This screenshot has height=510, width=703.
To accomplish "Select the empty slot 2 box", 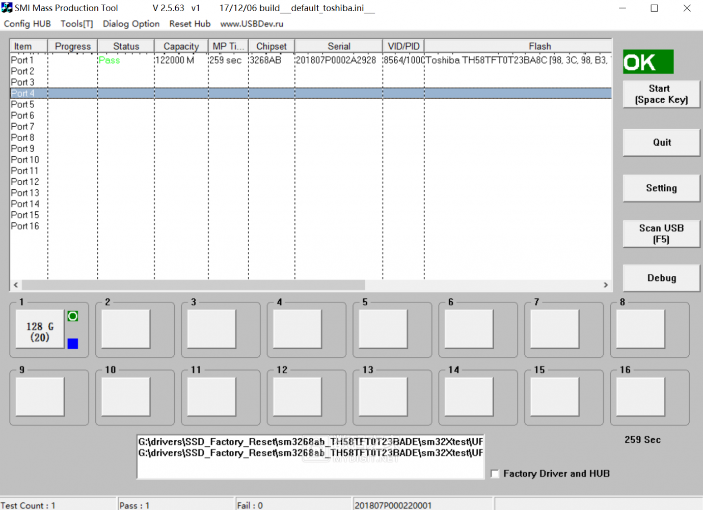I will coord(126,329).
